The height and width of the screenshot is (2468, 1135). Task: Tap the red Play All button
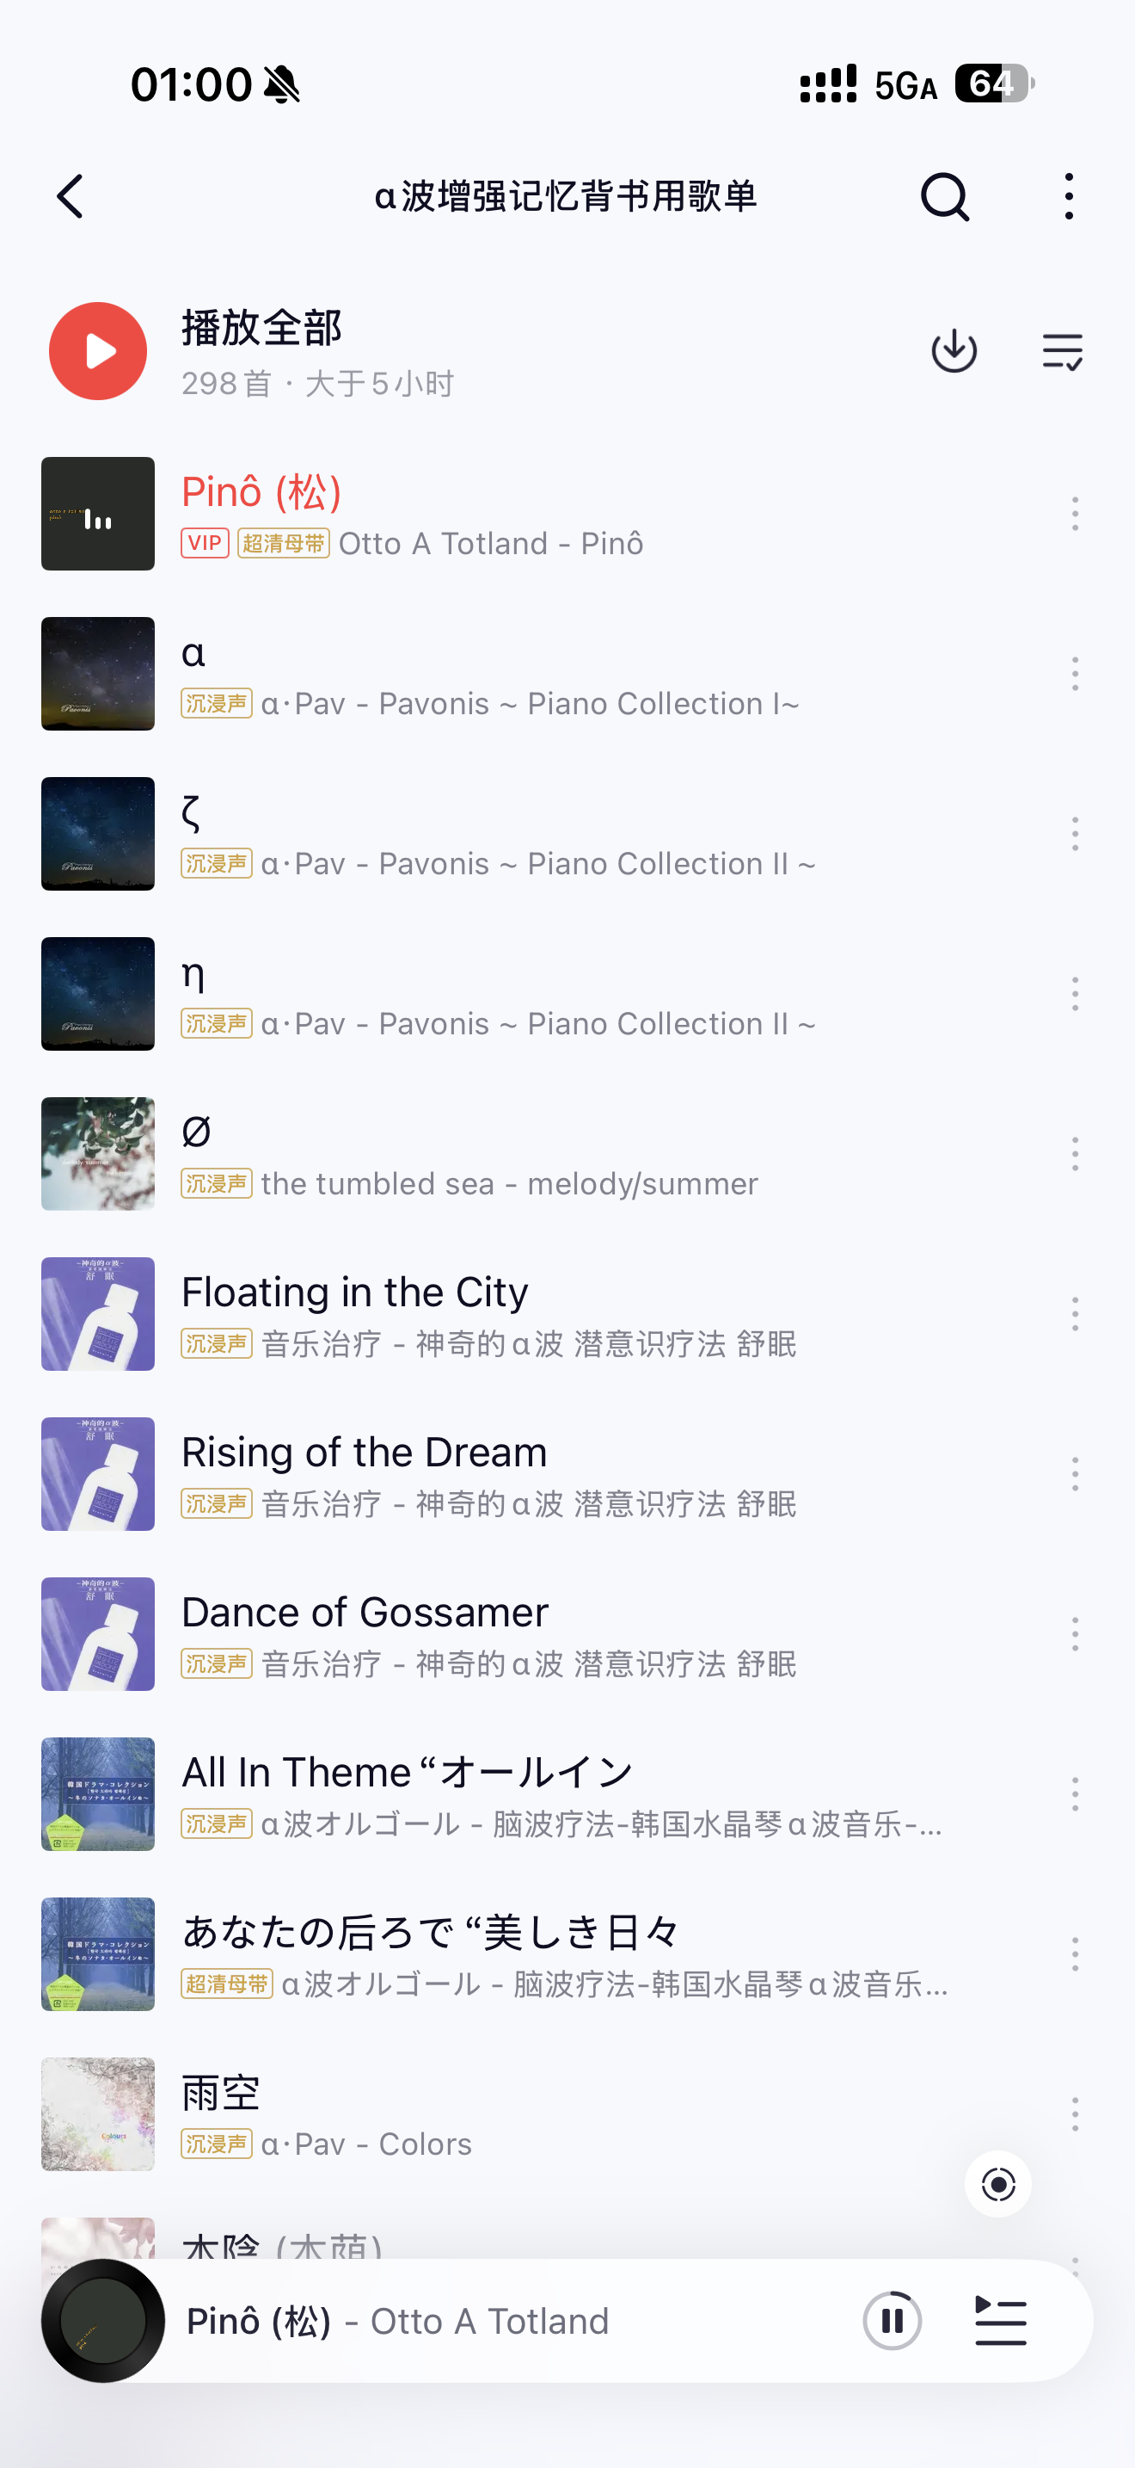click(98, 352)
